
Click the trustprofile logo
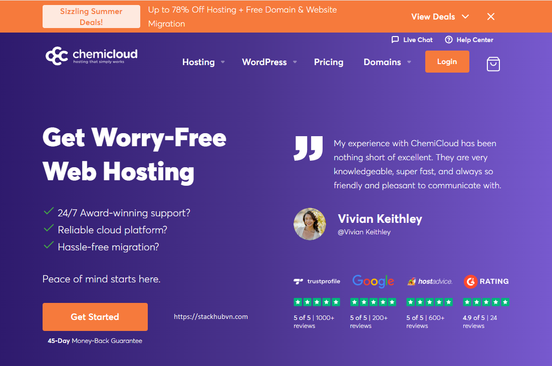click(x=317, y=281)
